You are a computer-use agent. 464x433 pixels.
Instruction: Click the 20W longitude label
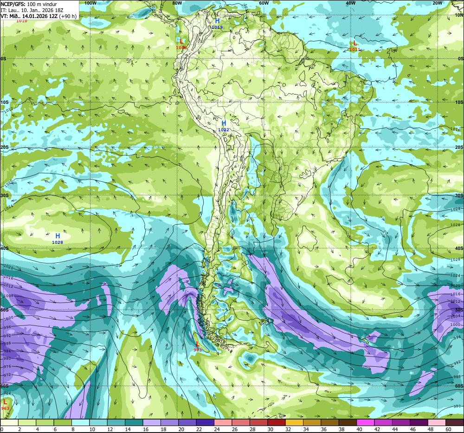438,3
